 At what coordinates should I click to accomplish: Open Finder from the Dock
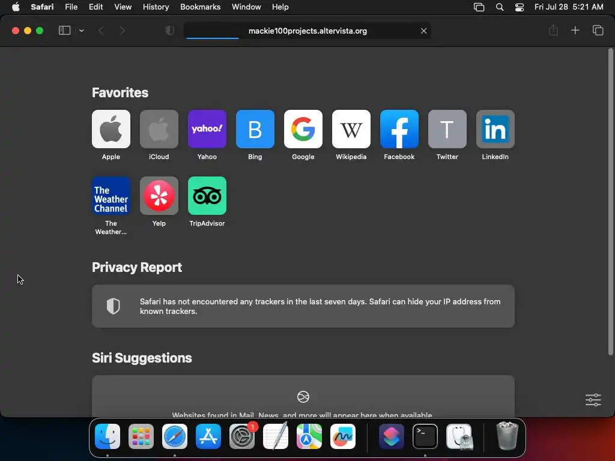click(x=108, y=436)
